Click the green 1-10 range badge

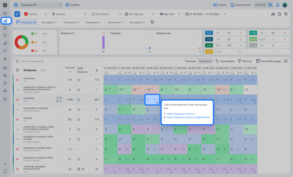click(209, 45)
